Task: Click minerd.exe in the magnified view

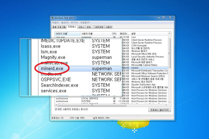Action: pyautogui.click(x=52, y=68)
